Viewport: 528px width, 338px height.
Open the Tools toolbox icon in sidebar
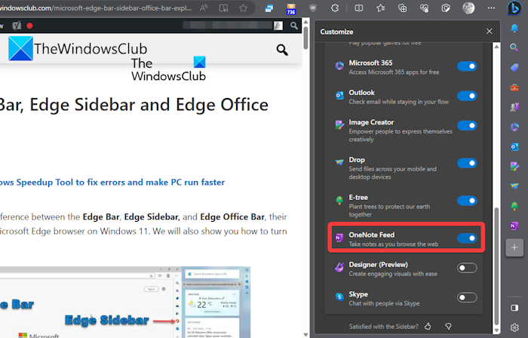click(514, 88)
